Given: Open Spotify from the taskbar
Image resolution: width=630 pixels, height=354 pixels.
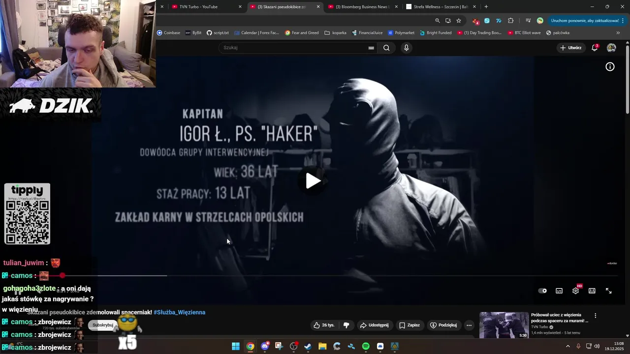Looking at the screenshot, I should point(366,346).
